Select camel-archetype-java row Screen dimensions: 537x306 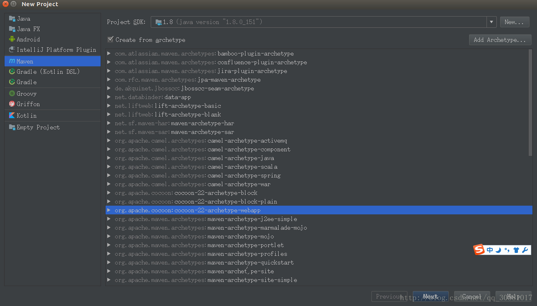pyautogui.click(x=319, y=158)
